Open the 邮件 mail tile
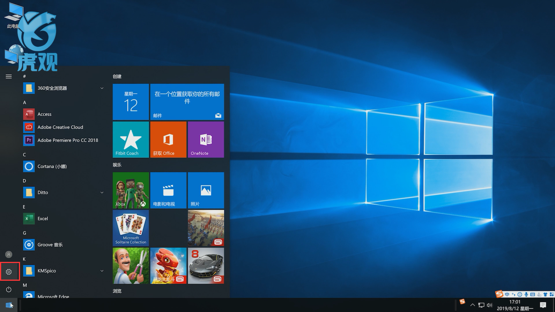This screenshot has height=312, width=555. pyautogui.click(x=187, y=102)
